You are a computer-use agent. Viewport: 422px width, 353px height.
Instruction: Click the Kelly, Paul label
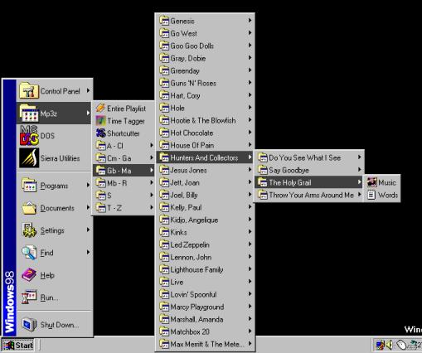186,207
